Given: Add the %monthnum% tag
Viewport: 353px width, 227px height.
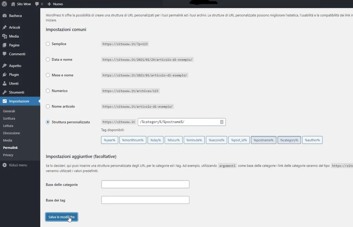Looking at the screenshot, I should (x=133, y=140).
